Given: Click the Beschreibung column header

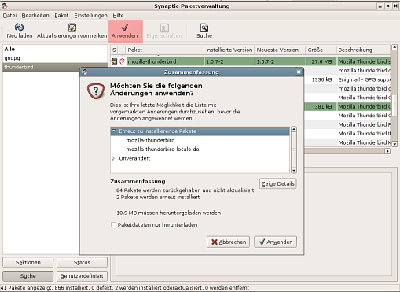Looking at the screenshot, I should [364, 50].
